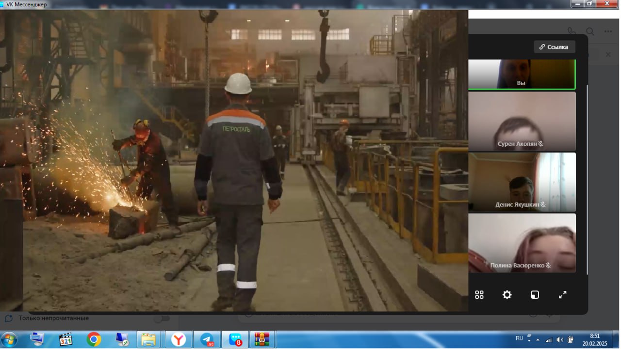This screenshot has height=351, width=621.
Task: Select your own video tile labeled Вы
Action: coord(522,75)
